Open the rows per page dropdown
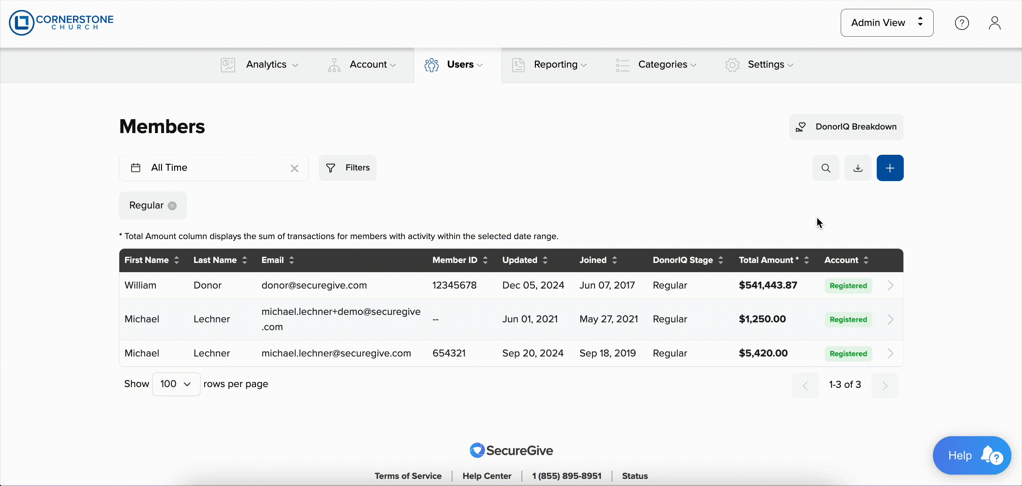 (x=176, y=384)
